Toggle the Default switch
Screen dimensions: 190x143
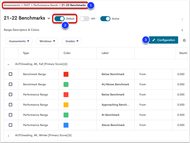(59, 19)
